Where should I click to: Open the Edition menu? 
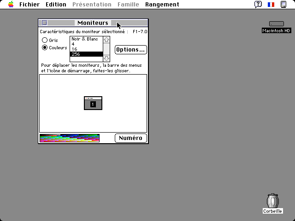[x=56, y=4]
